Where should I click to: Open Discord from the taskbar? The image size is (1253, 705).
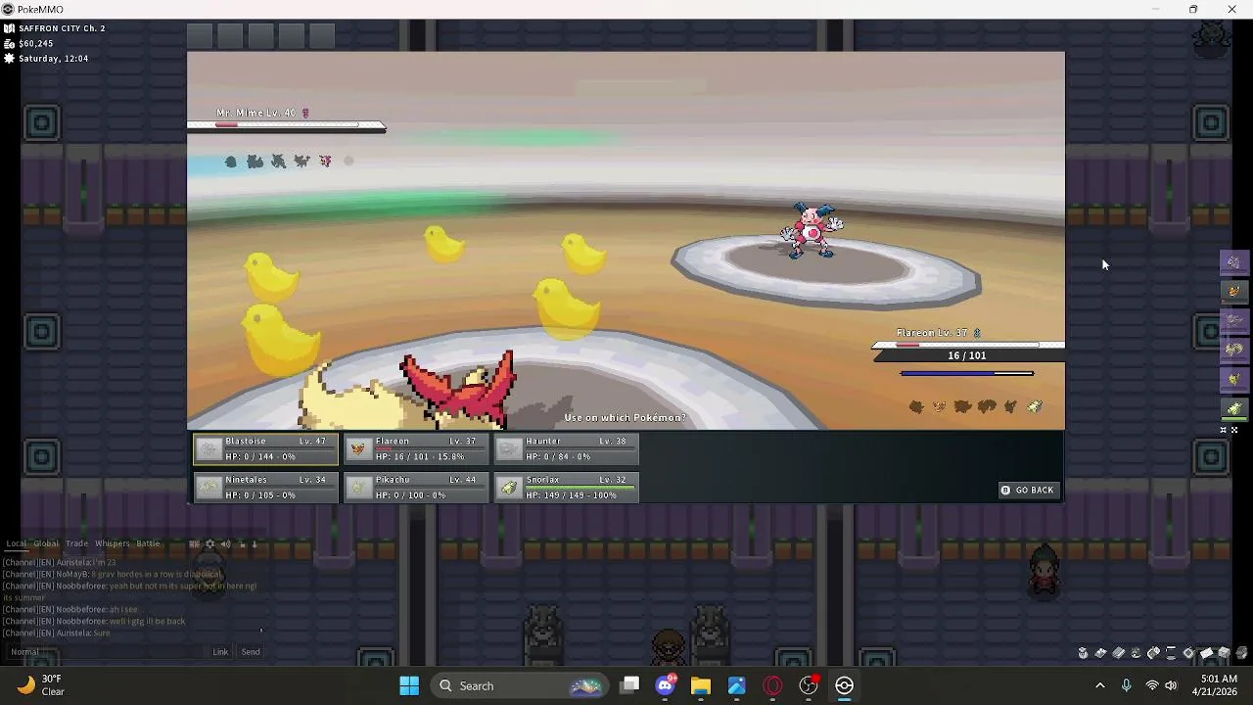click(x=666, y=685)
